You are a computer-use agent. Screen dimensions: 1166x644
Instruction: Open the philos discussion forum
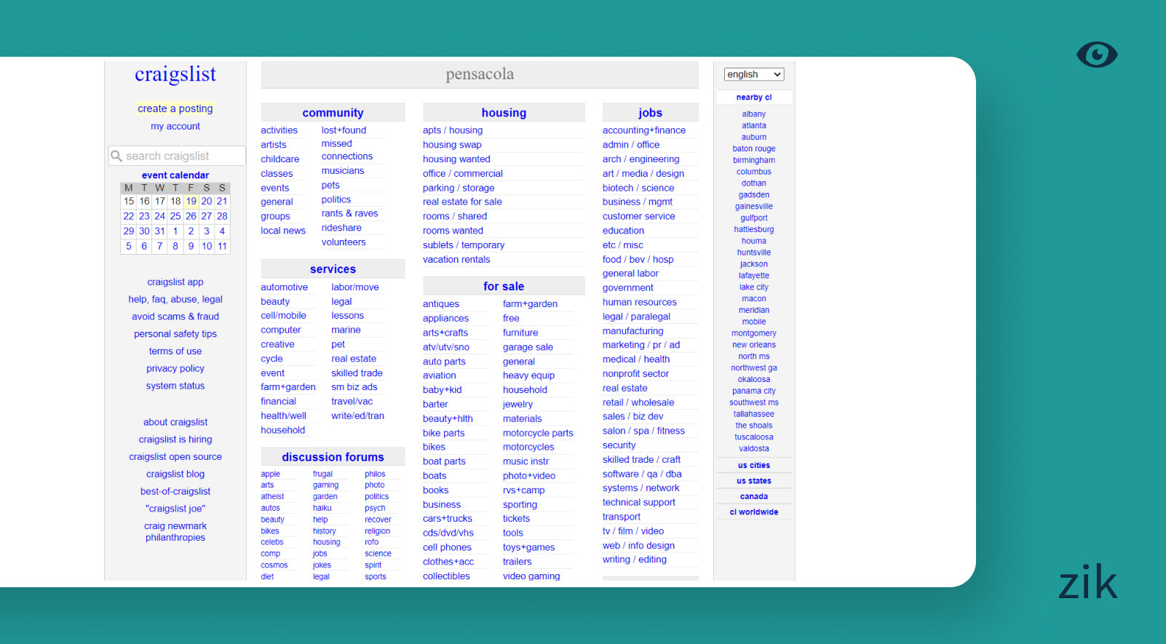pos(375,474)
